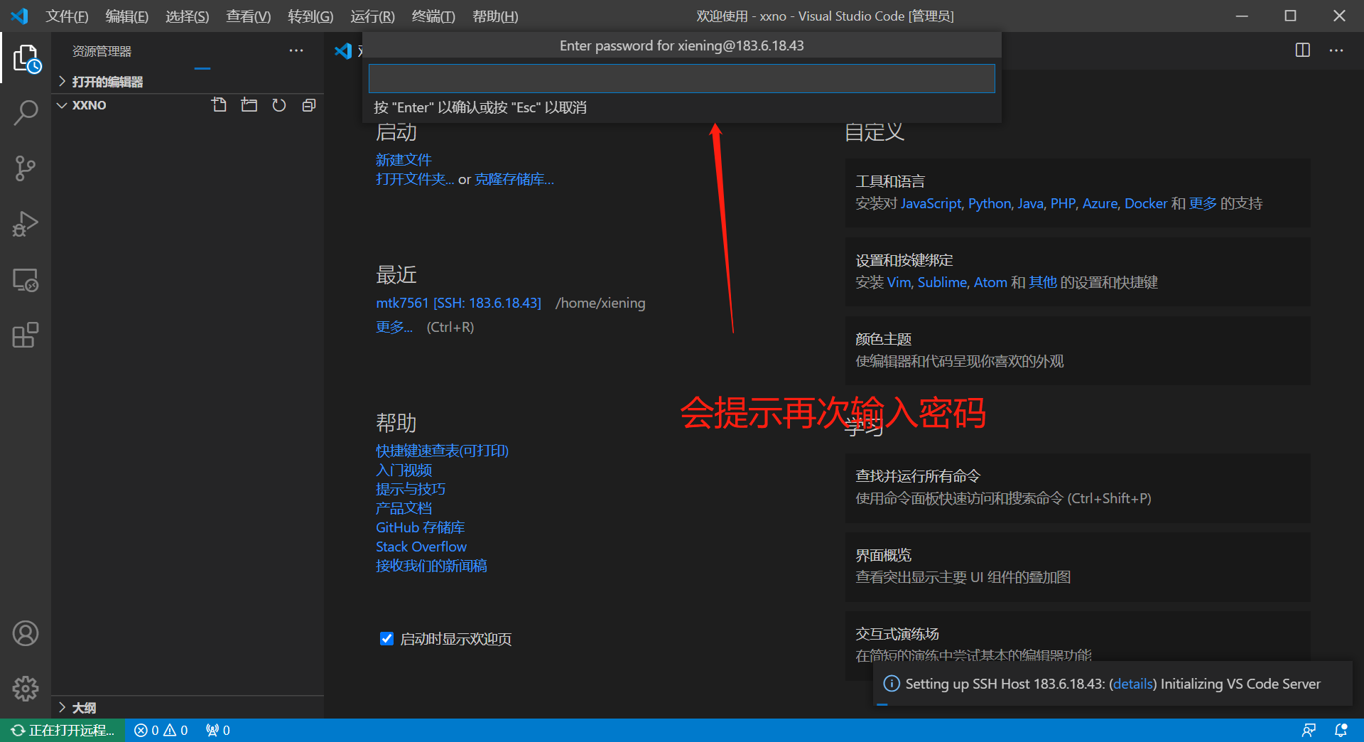
Task: Open the Accounts icon in activity bar
Action: (26, 633)
